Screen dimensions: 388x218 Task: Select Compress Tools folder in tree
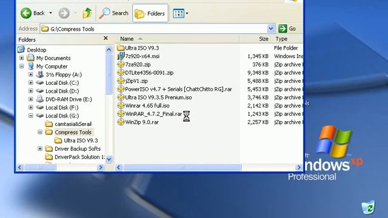(x=73, y=132)
